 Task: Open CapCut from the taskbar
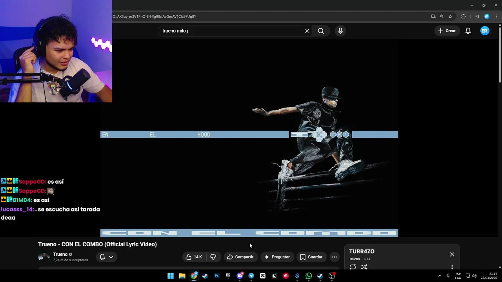[263, 276]
